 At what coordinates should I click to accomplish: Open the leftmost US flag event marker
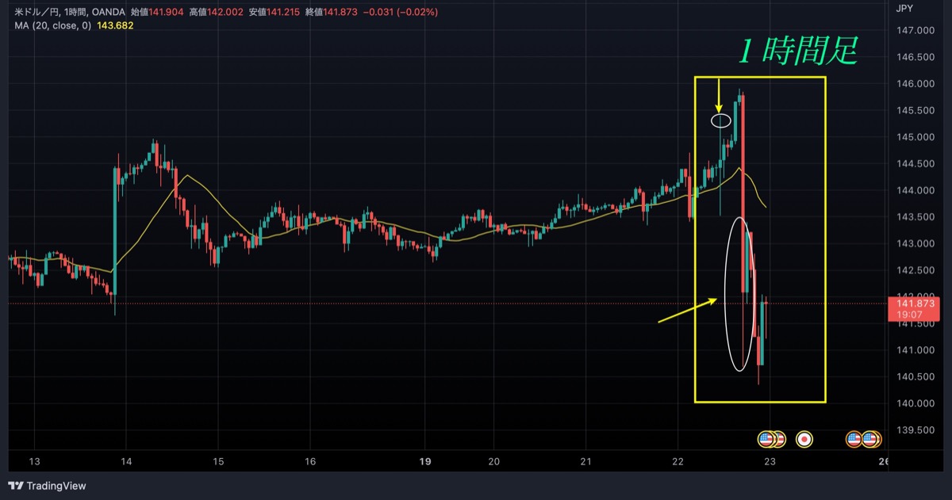pos(766,439)
